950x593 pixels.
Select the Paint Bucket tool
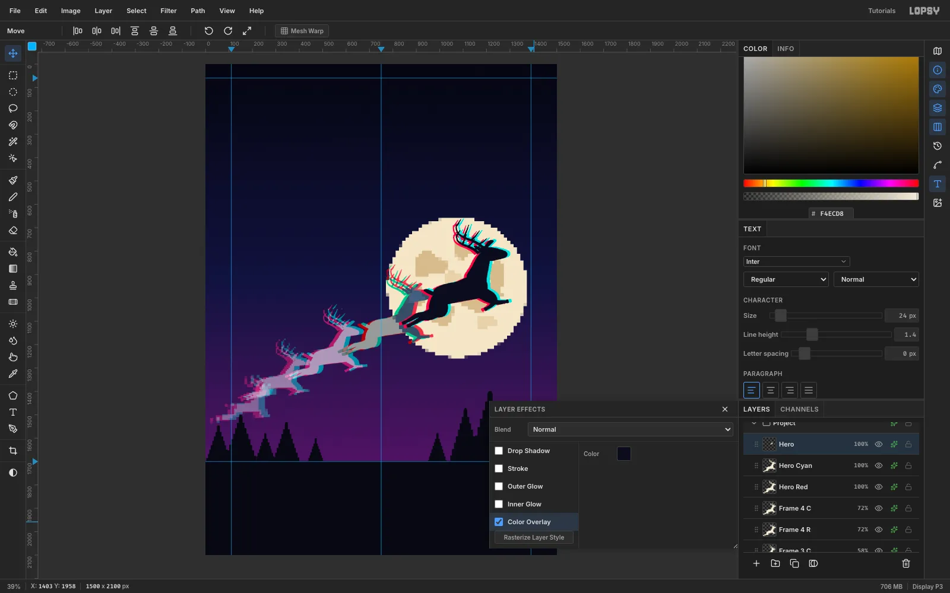tap(13, 252)
